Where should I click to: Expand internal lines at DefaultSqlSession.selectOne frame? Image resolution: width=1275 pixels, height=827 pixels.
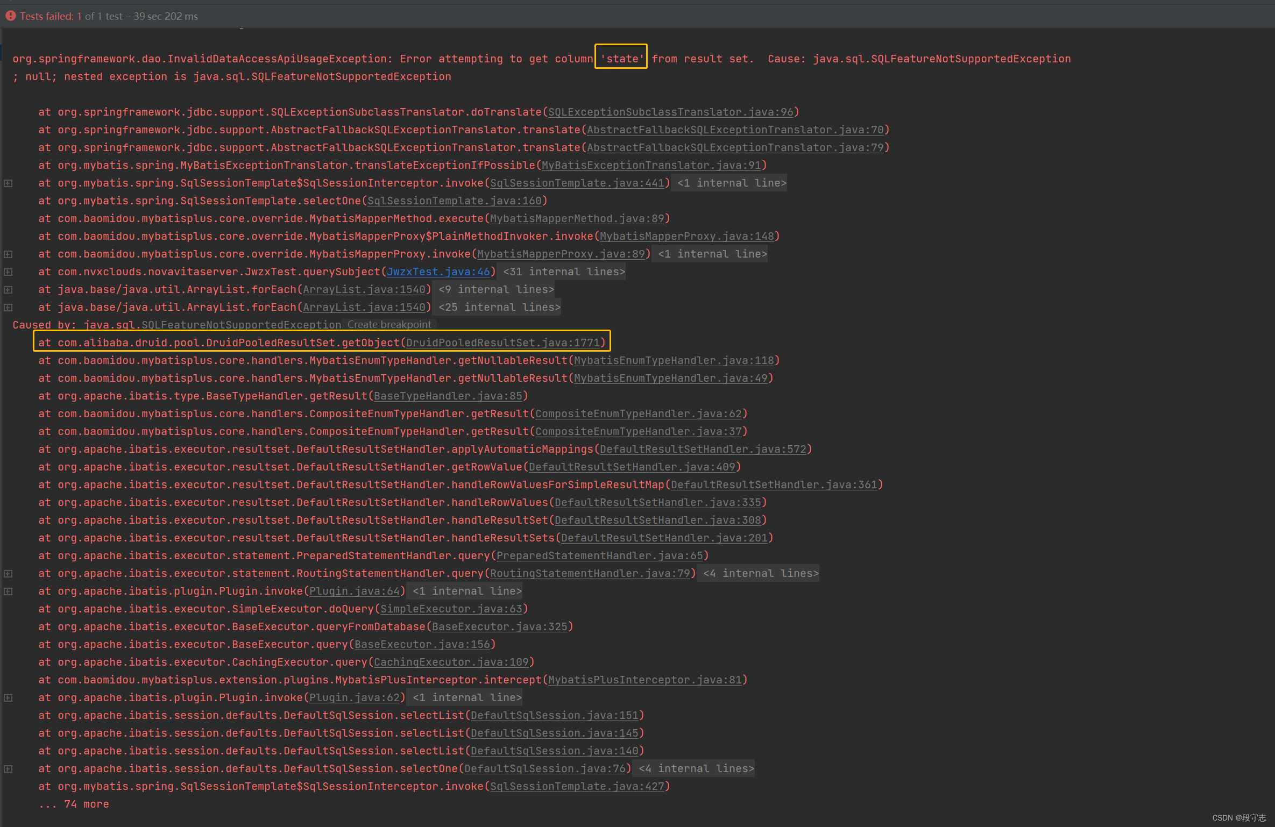tap(8, 768)
